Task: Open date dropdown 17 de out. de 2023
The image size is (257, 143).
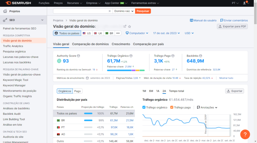Action: pos(166,33)
